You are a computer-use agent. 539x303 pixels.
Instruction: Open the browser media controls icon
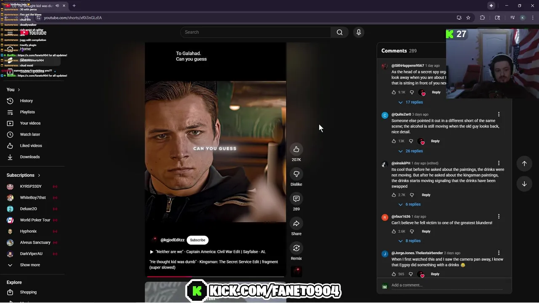pyautogui.click(x=512, y=18)
